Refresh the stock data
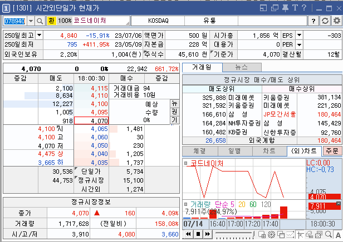Viewport: 343px width, 242px height. pos(325,21)
